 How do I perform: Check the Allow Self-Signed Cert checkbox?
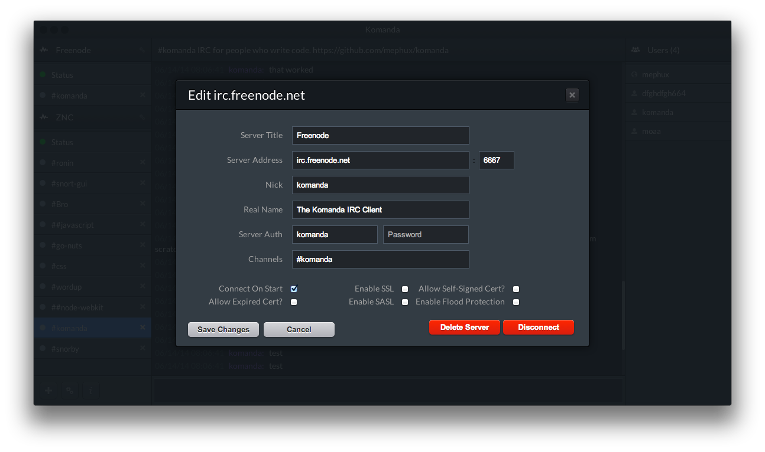coord(516,289)
